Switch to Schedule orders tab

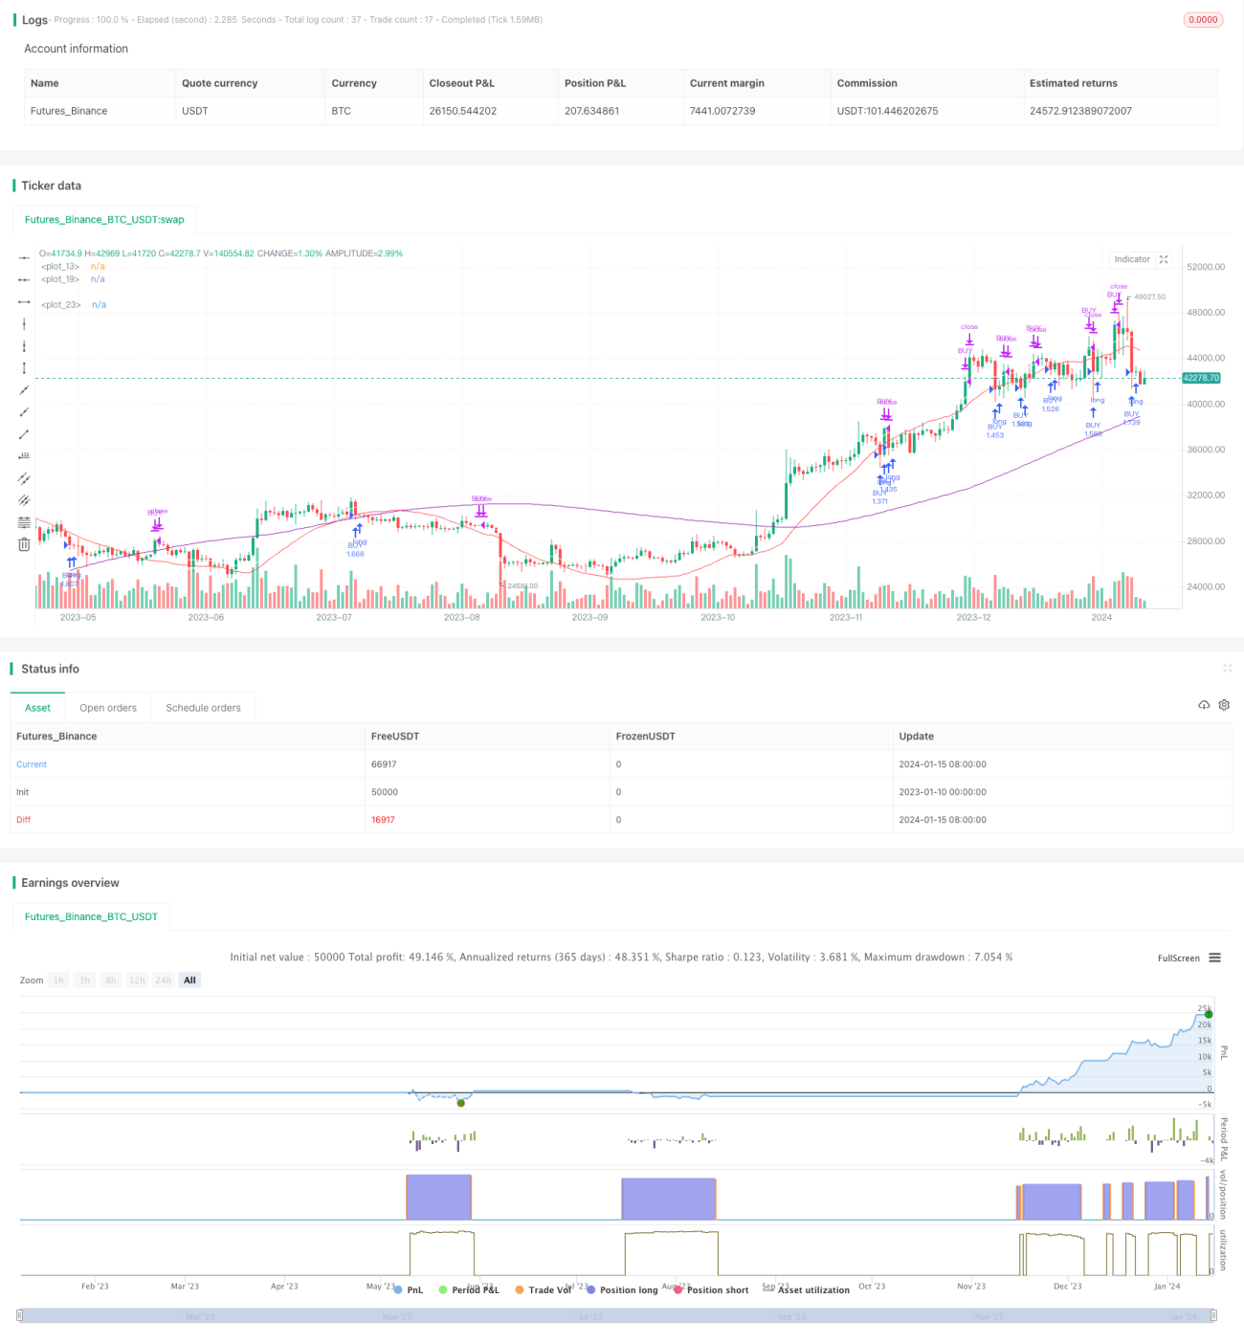pos(203,708)
